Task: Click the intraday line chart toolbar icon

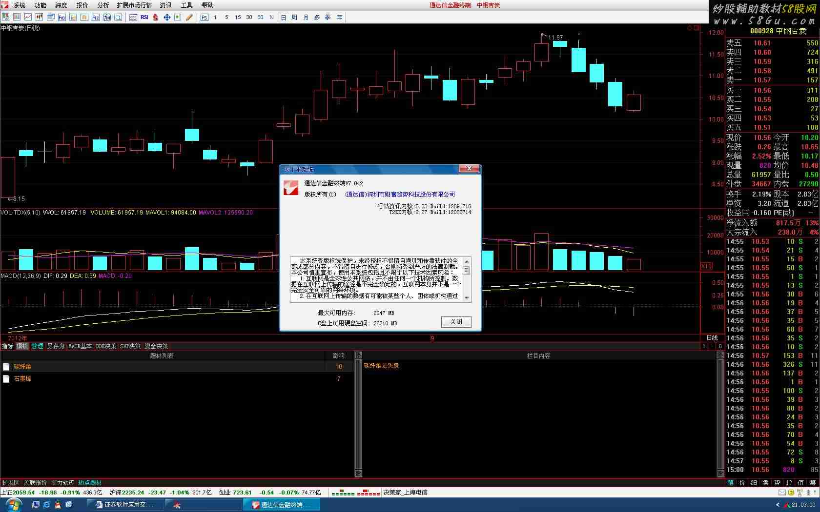Action: click(x=28, y=17)
